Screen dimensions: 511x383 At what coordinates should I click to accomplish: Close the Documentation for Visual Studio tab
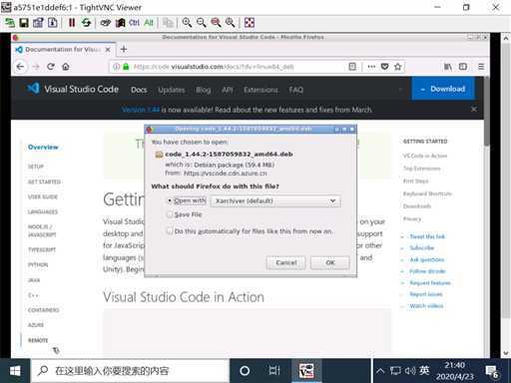coord(108,50)
